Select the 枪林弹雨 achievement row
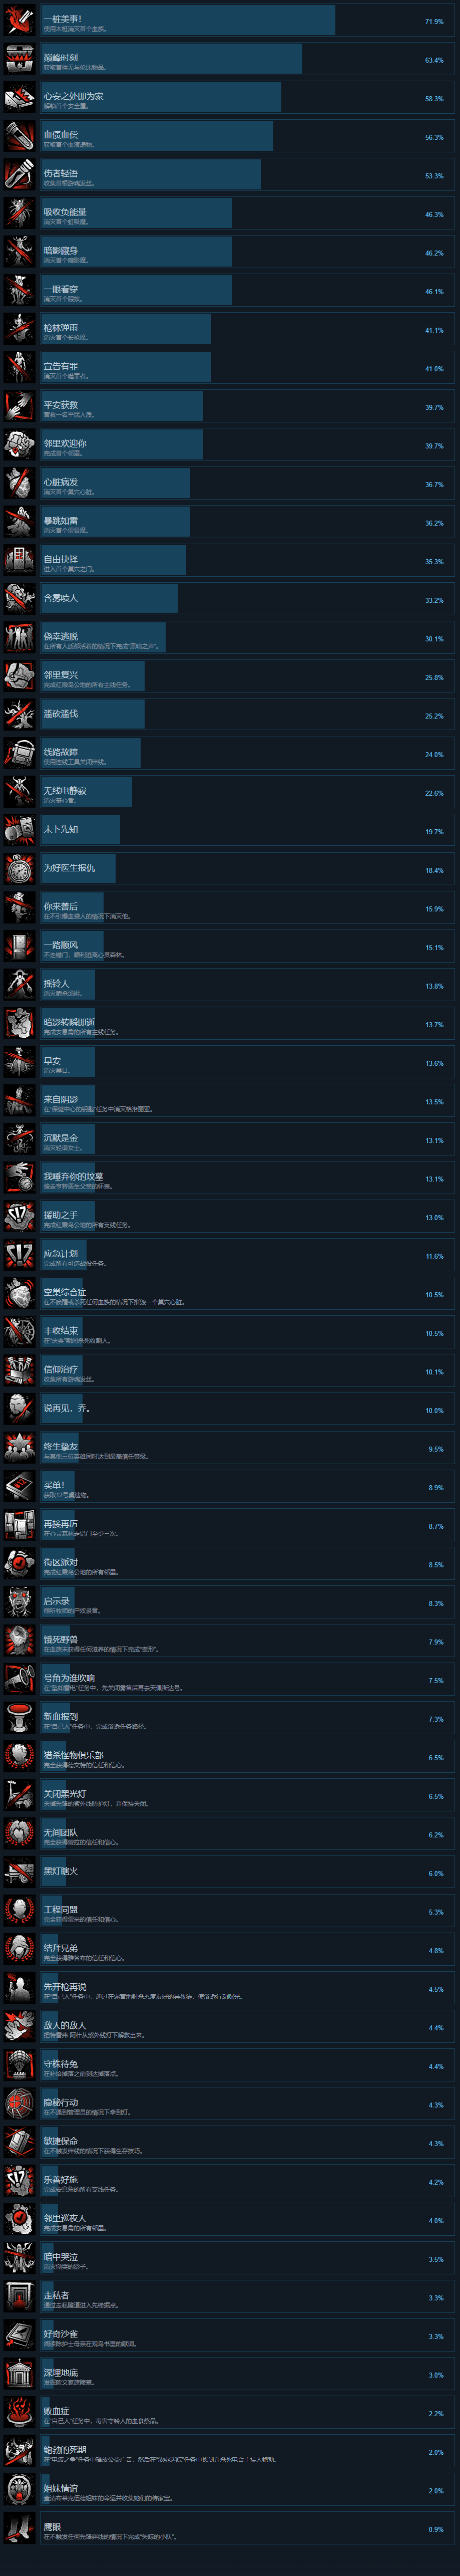460x2576 pixels. click(230, 329)
